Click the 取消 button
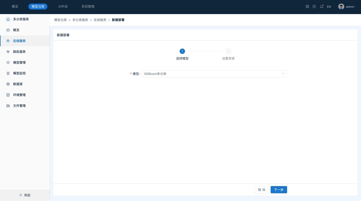The height and width of the screenshot is (201, 361). pos(261,190)
